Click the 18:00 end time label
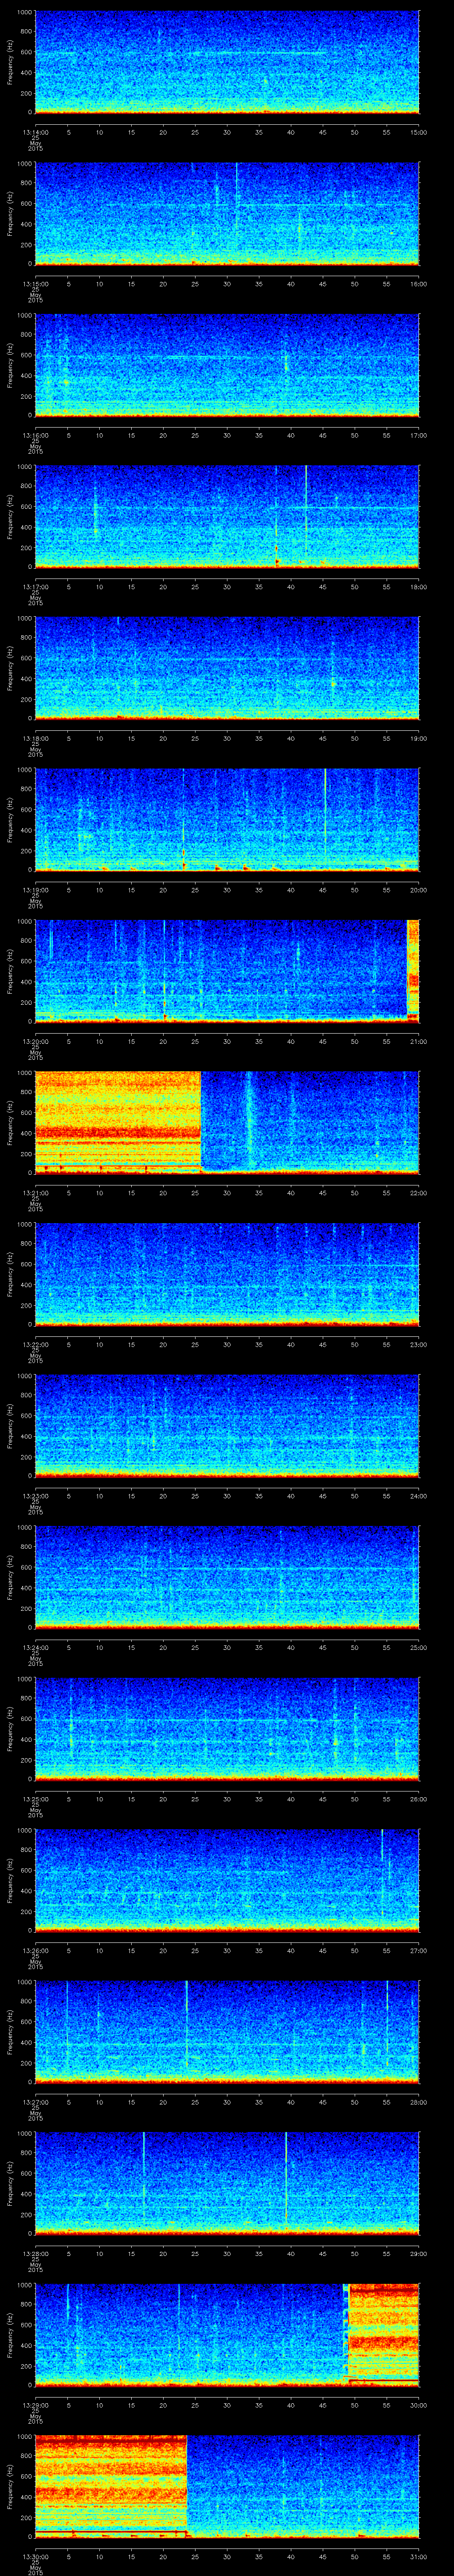Image resolution: width=454 pixels, height=2576 pixels. (418, 586)
